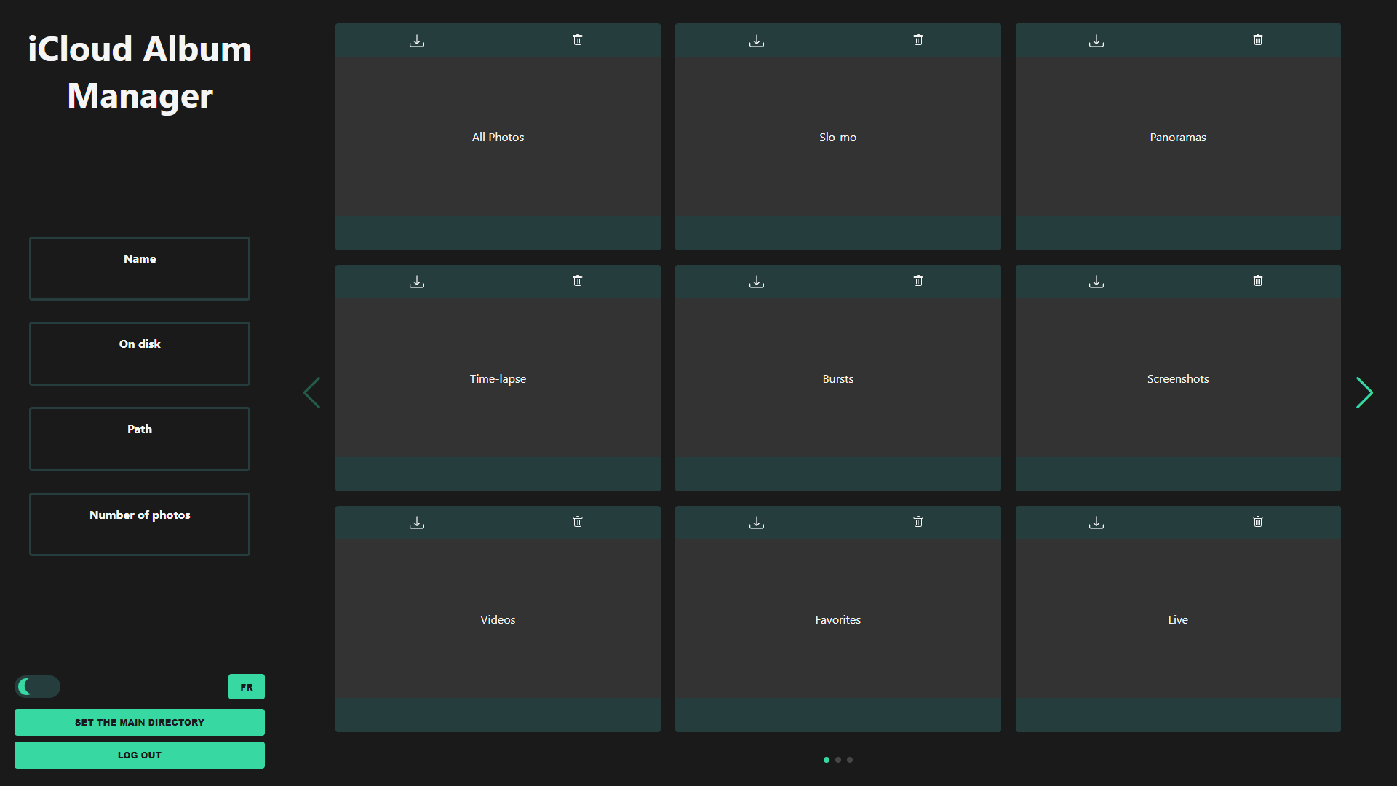
Task: Delete the Time-lapse album
Action: click(578, 281)
